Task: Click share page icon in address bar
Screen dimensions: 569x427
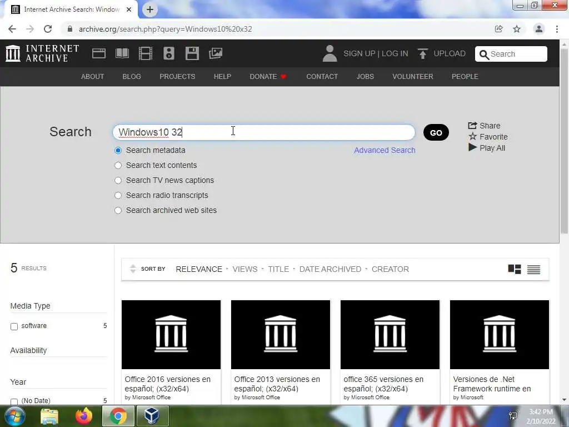Action: (498, 29)
